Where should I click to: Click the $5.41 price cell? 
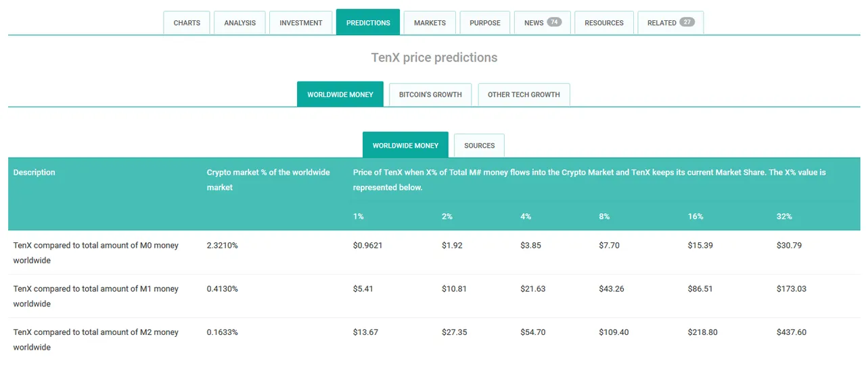[x=363, y=288]
